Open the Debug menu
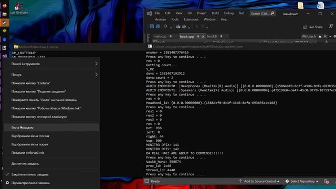The height and width of the screenshot is (189, 336). pyautogui.click(x=229, y=13)
